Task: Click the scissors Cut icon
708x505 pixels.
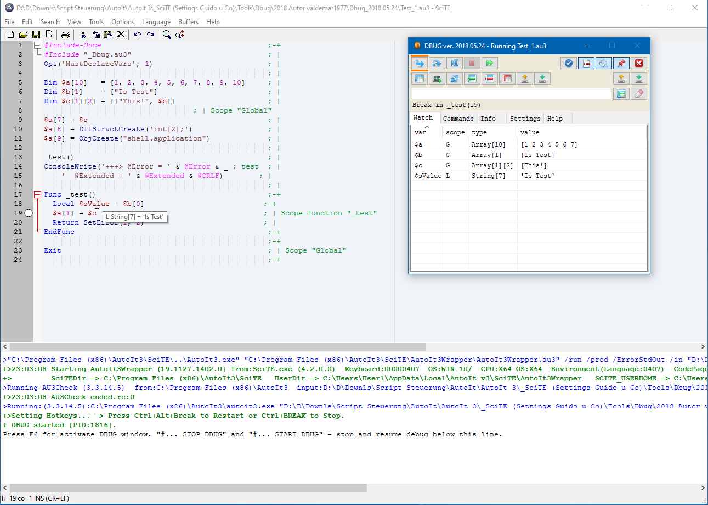Action: click(83, 35)
